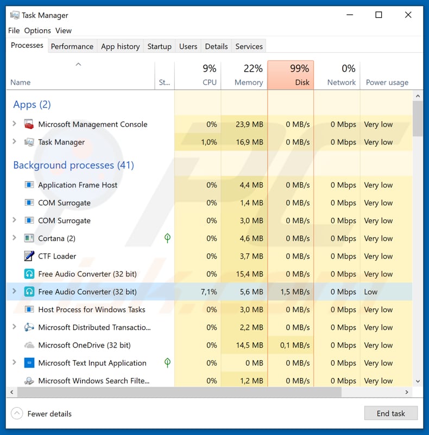The height and width of the screenshot is (435, 429).
Task: Expand Microsoft Management Console process group
Action: (14, 124)
